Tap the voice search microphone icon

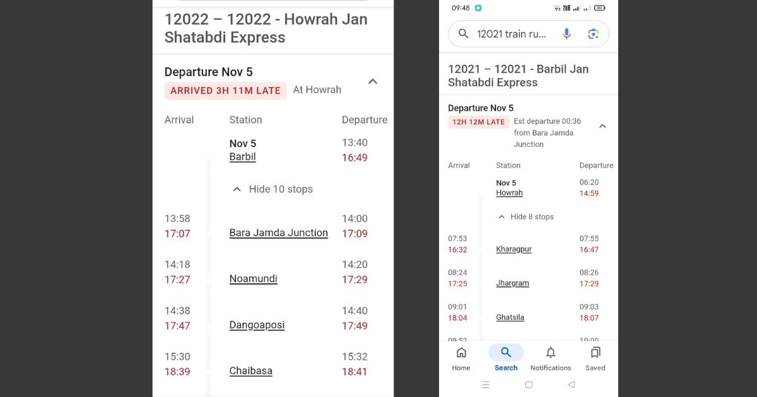(566, 33)
